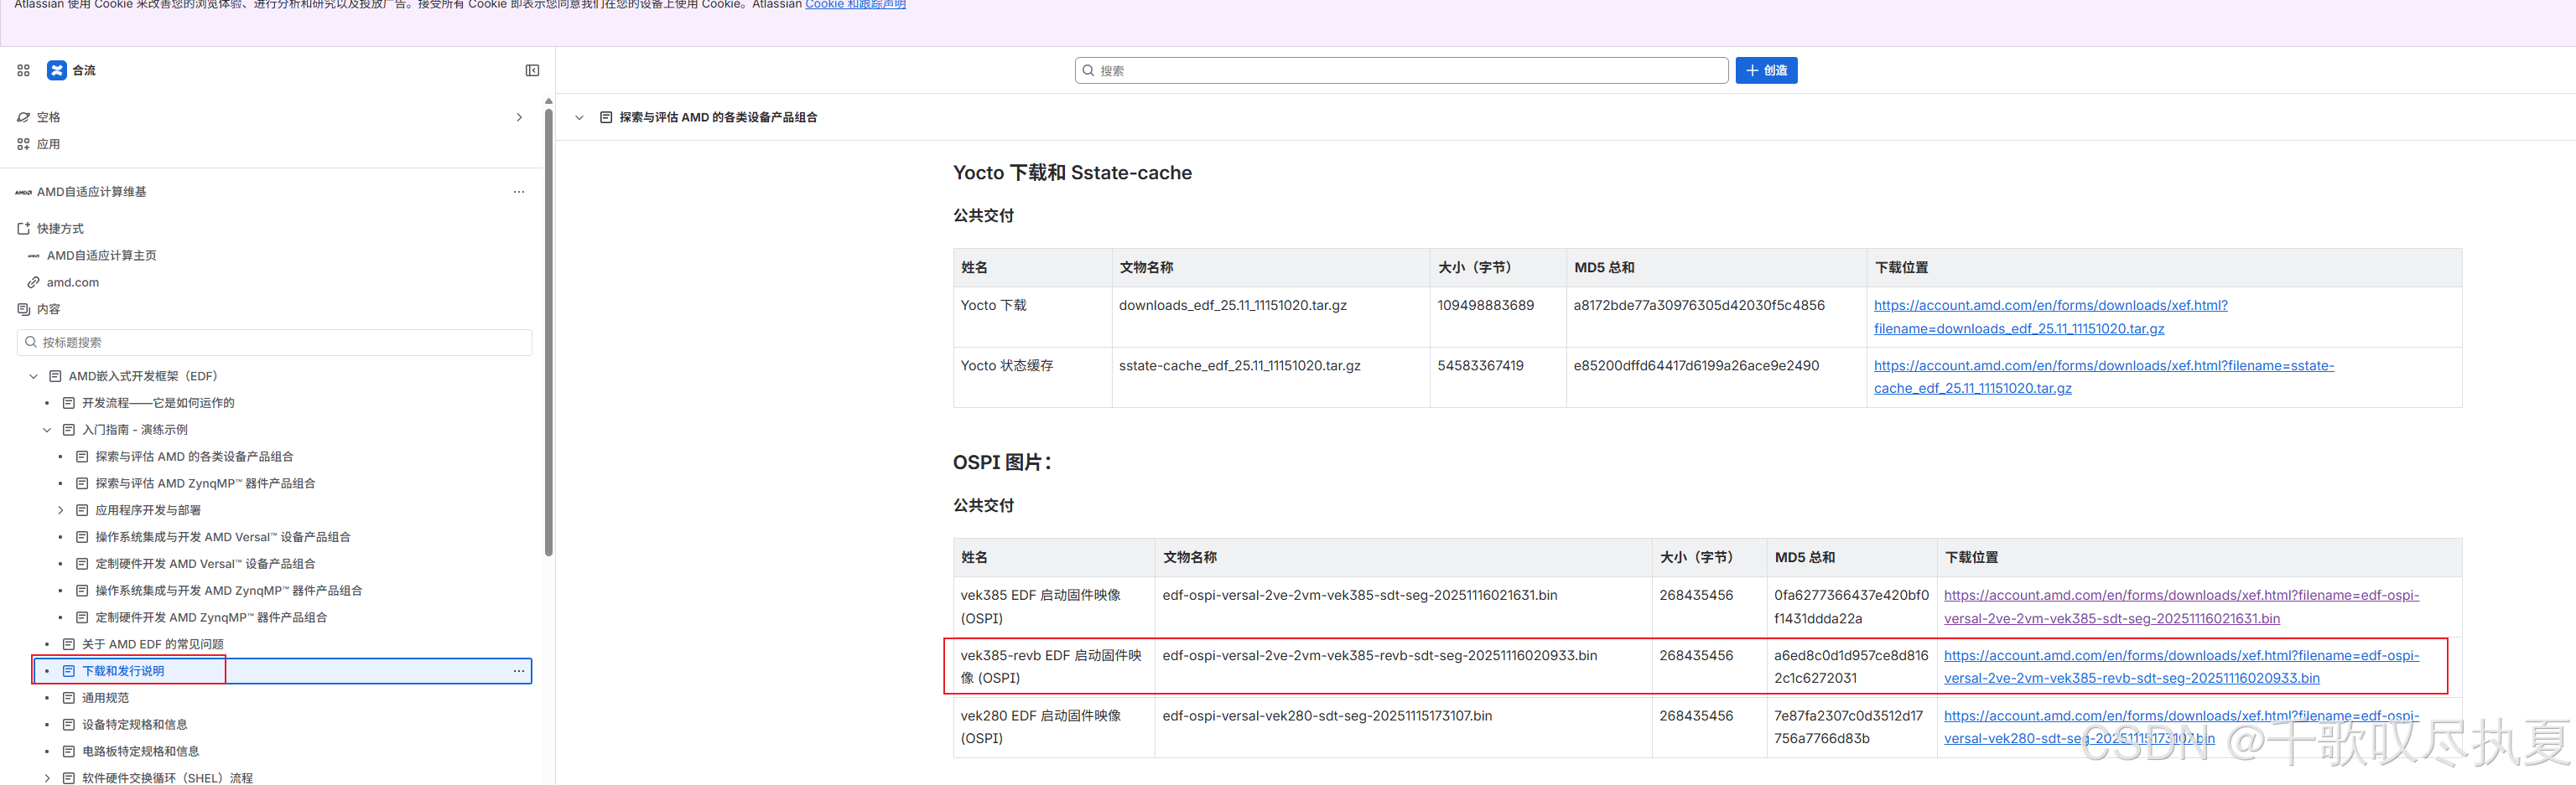Open 定制硬件开发 AMD ZynqMP 器件产品组合 page
Image resolution: width=2576 pixels, height=785 pixels.
click(211, 618)
